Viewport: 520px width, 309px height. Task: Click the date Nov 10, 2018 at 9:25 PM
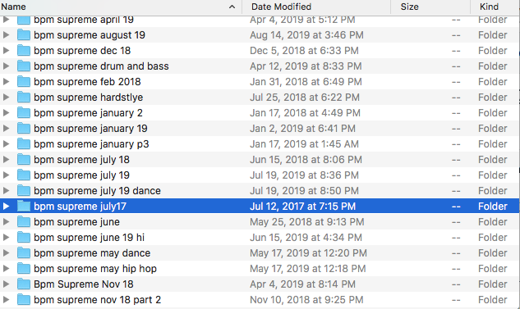click(x=306, y=299)
